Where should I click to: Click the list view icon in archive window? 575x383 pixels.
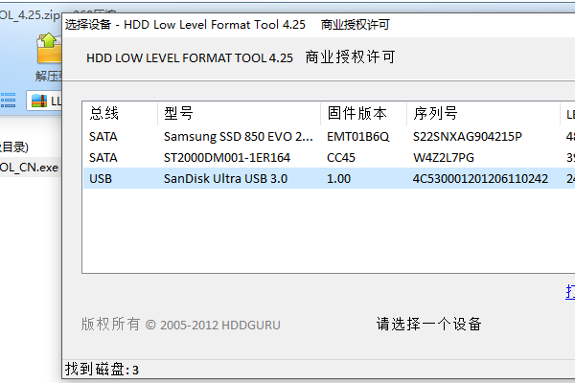(8, 101)
